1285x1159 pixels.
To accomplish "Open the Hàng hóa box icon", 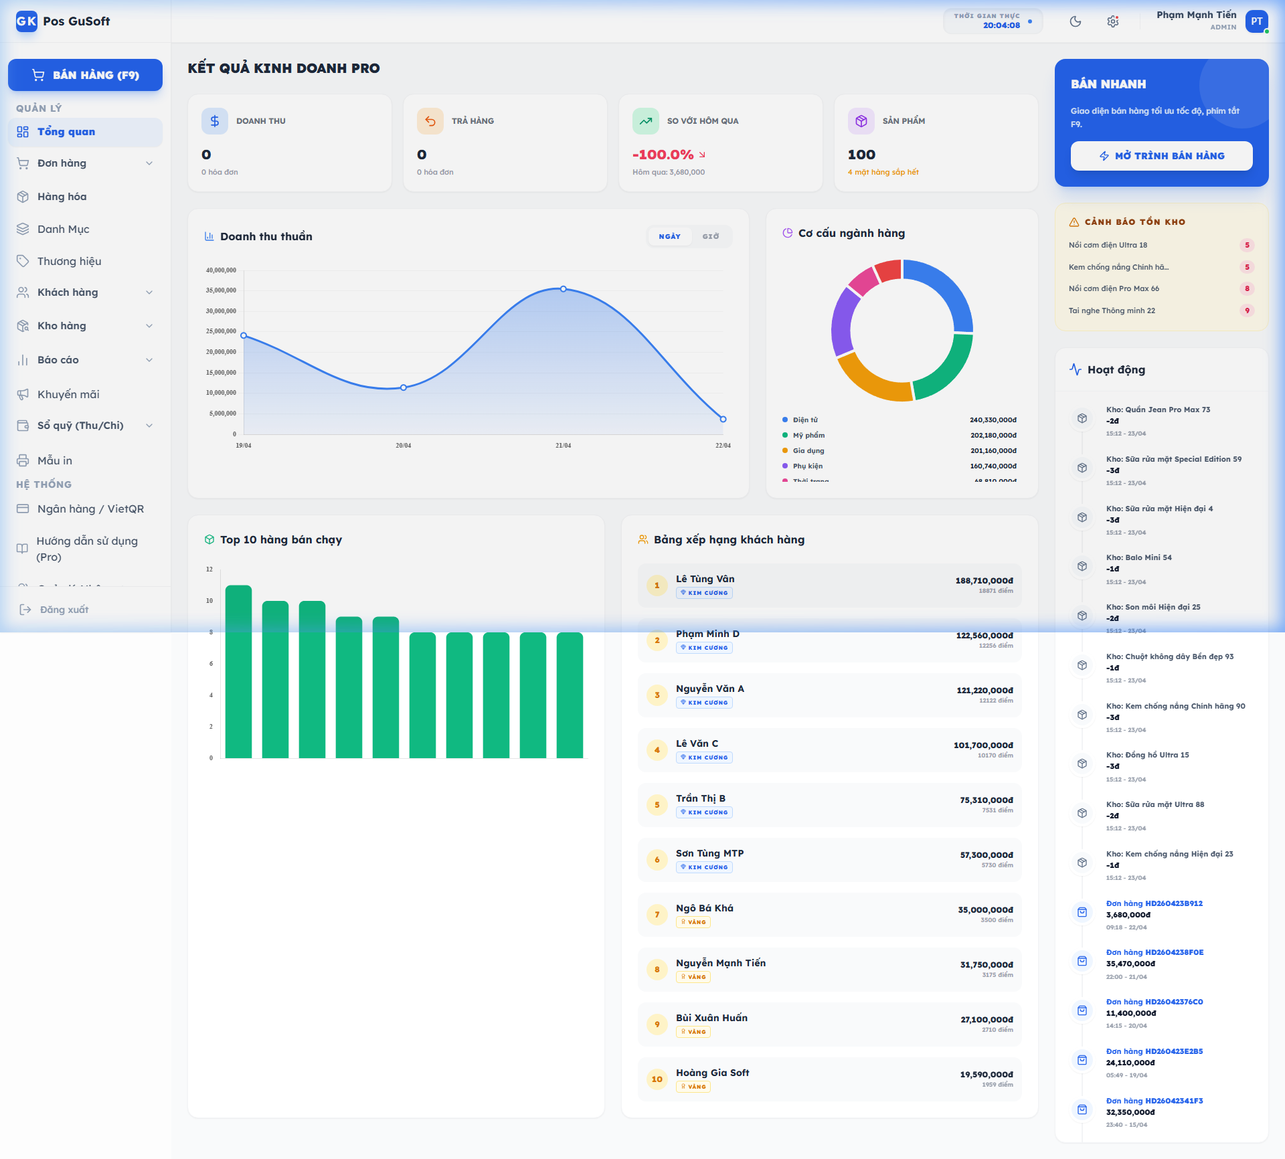I will 22,196.
